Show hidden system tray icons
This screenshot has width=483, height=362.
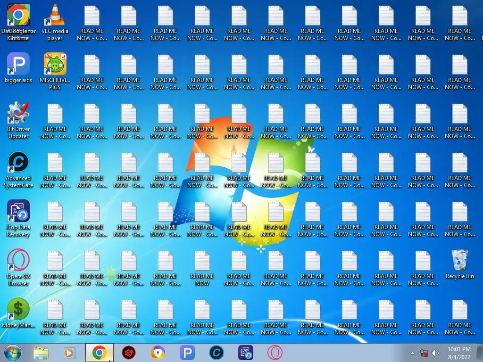(412, 353)
